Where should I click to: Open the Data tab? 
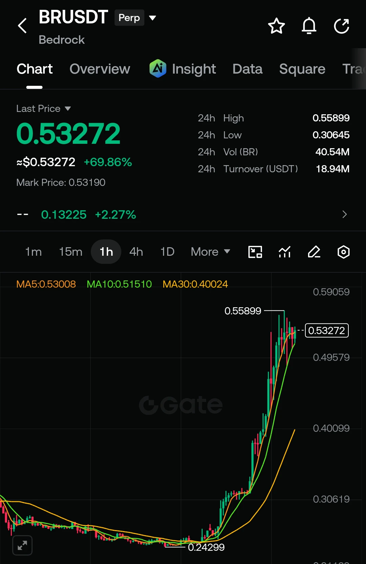click(248, 69)
